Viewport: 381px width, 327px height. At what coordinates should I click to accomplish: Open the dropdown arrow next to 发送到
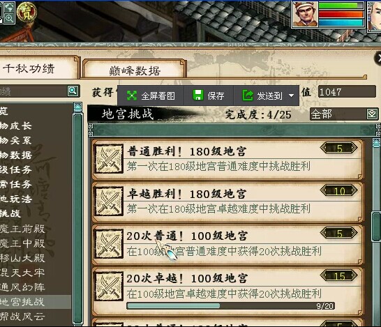[x=292, y=96]
